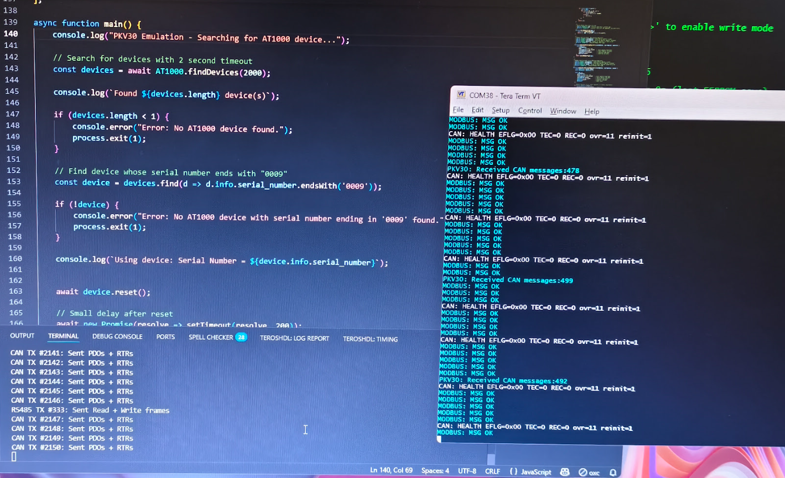Open Control menu in Tera Term
The image size is (785, 478).
click(530, 111)
